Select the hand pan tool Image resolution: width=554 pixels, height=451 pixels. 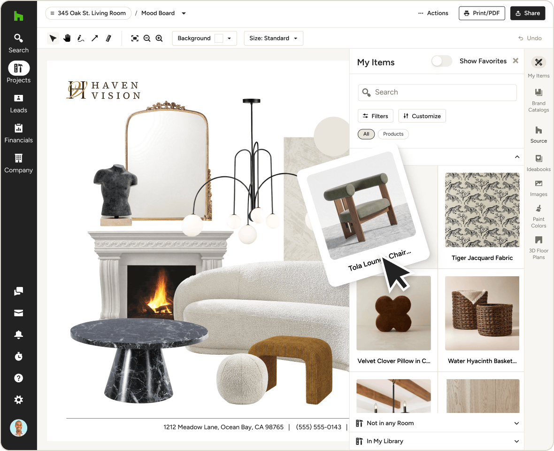pyautogui.click(x=67, y=38)
